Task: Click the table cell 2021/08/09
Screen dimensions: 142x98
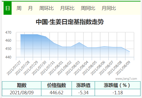Action: [22, 92]
